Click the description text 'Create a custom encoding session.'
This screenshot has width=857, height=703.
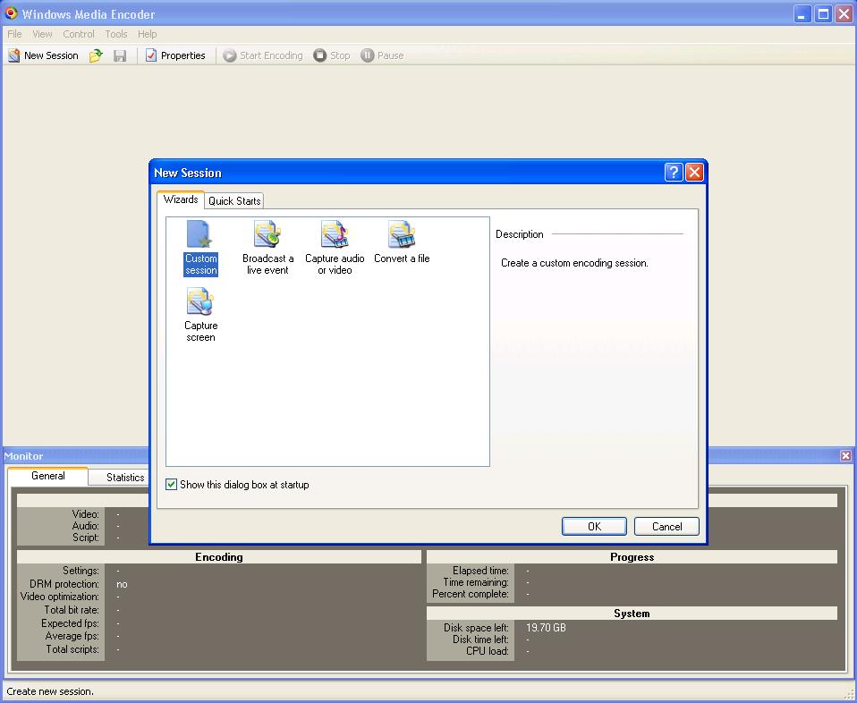(x=574, y=263)
